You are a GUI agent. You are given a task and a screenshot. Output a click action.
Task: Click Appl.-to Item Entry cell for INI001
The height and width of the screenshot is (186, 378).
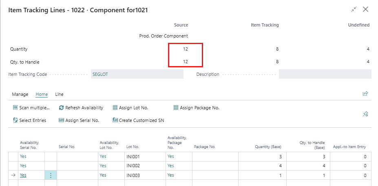coord(351,157)
